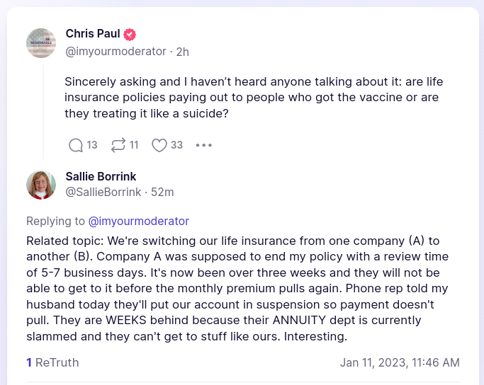Click the ReTruth arrows icon
484x385 pixels.
(x=118, y=145)
